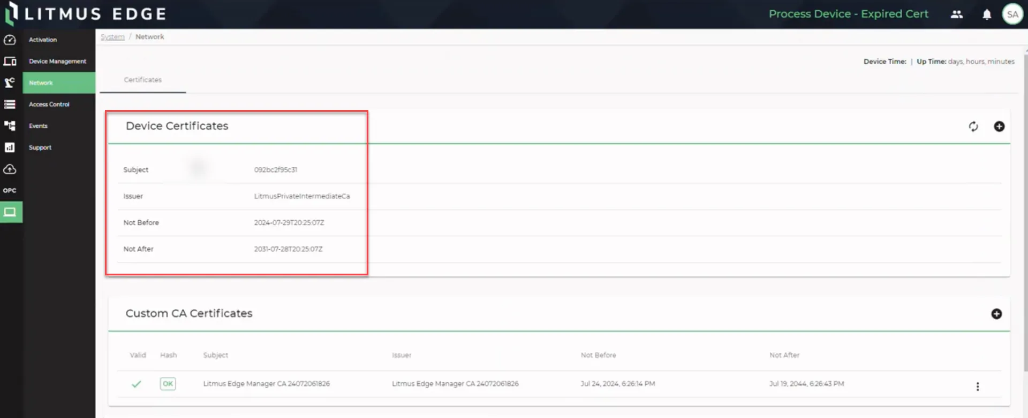The image size is (1028, 418).
Task: Select issuer LitmusPrivateIntermediateCa
Action: pyautogui.click(x=302, y=196)
